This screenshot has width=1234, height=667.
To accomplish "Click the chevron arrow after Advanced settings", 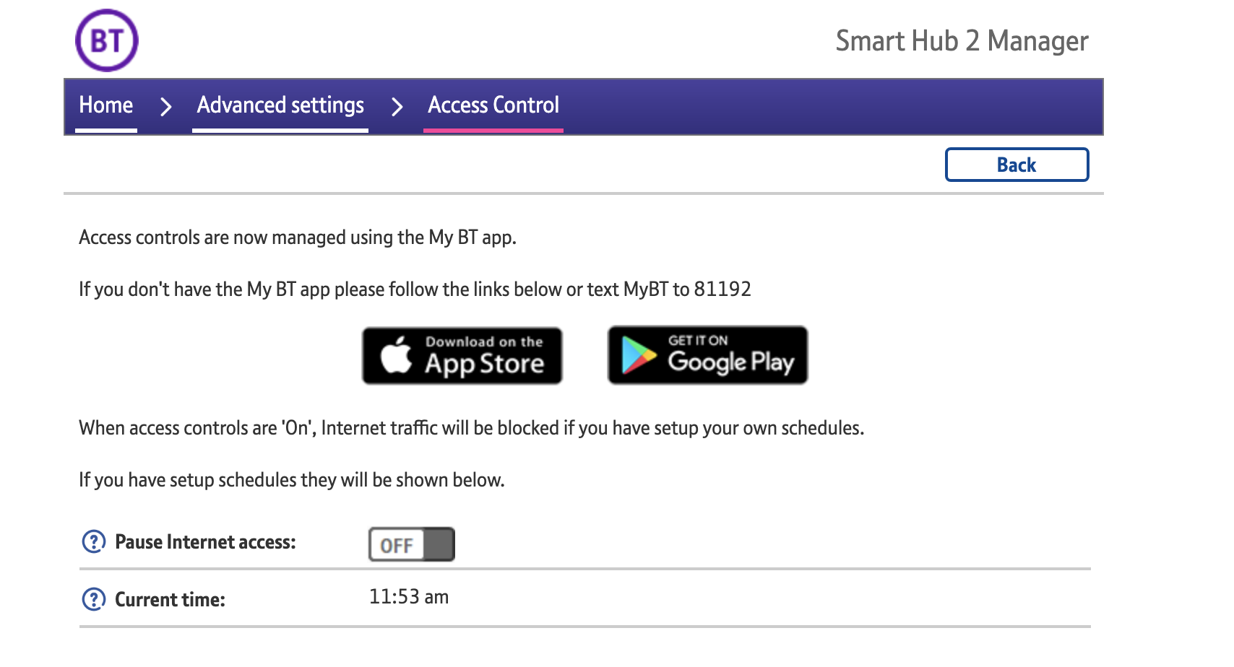I will (397, 107).
